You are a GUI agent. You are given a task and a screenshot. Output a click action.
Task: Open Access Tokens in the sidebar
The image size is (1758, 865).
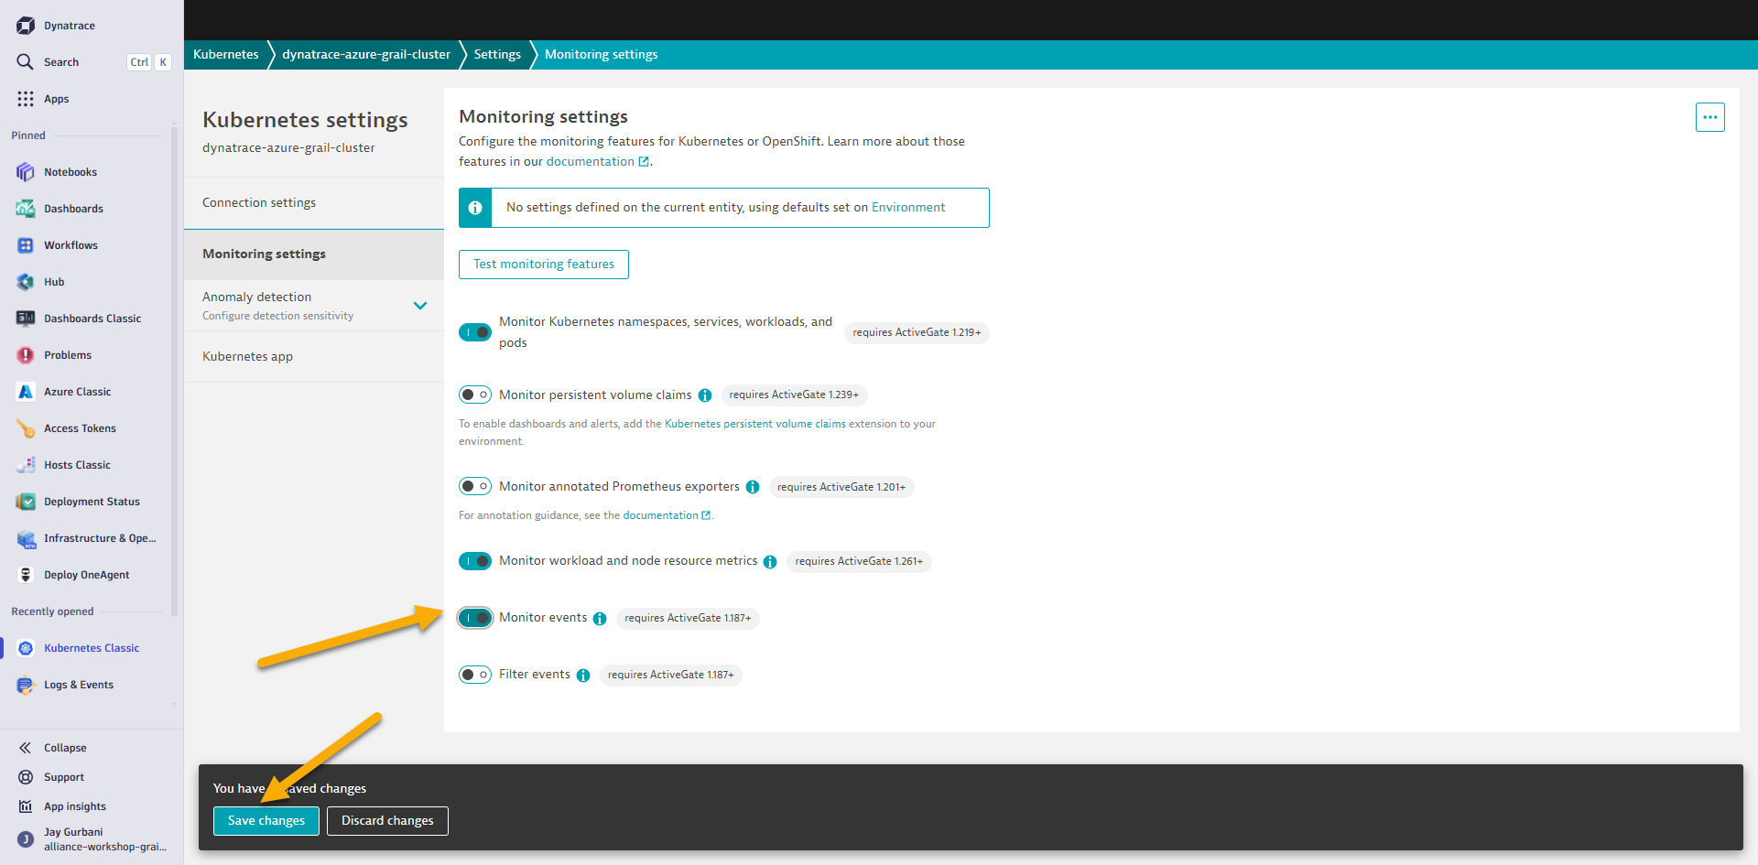click(80, 428)
